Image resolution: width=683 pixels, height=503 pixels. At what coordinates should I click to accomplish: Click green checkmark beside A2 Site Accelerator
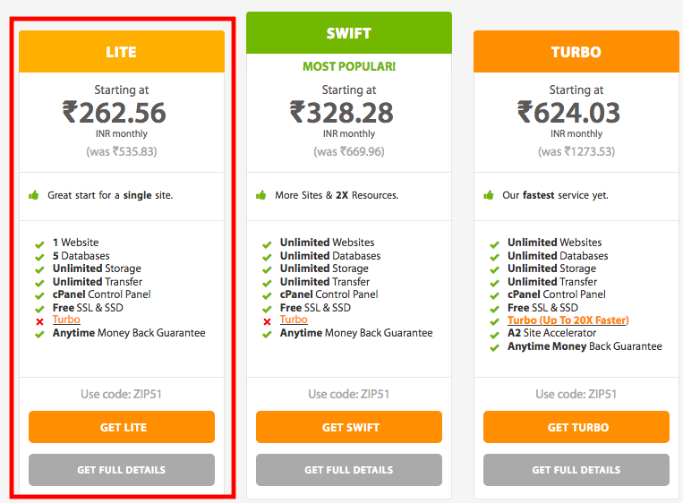coord(494,335)
